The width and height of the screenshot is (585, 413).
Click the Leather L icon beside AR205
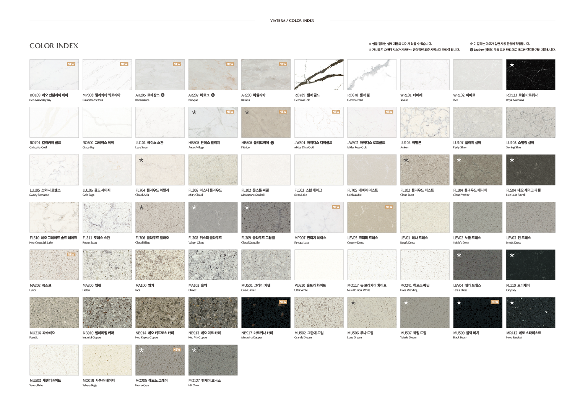(x=162, y=95)
